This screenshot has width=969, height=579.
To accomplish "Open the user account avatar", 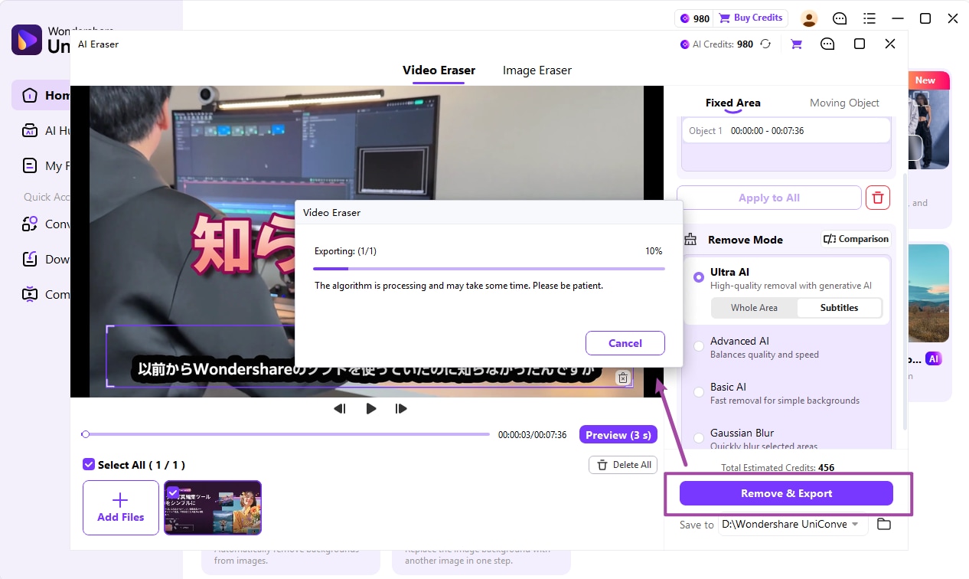I will click(809, 18).
